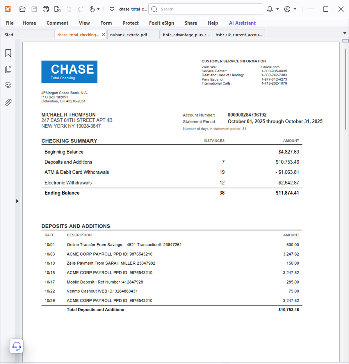This screenshot has width=349, height=364.
Task: Select the Mobile Deposit Ref Number row
Action: click(172, 282)
